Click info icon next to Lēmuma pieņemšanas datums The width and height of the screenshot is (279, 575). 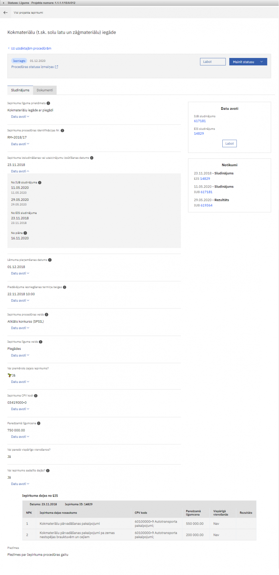coord(50,260)
